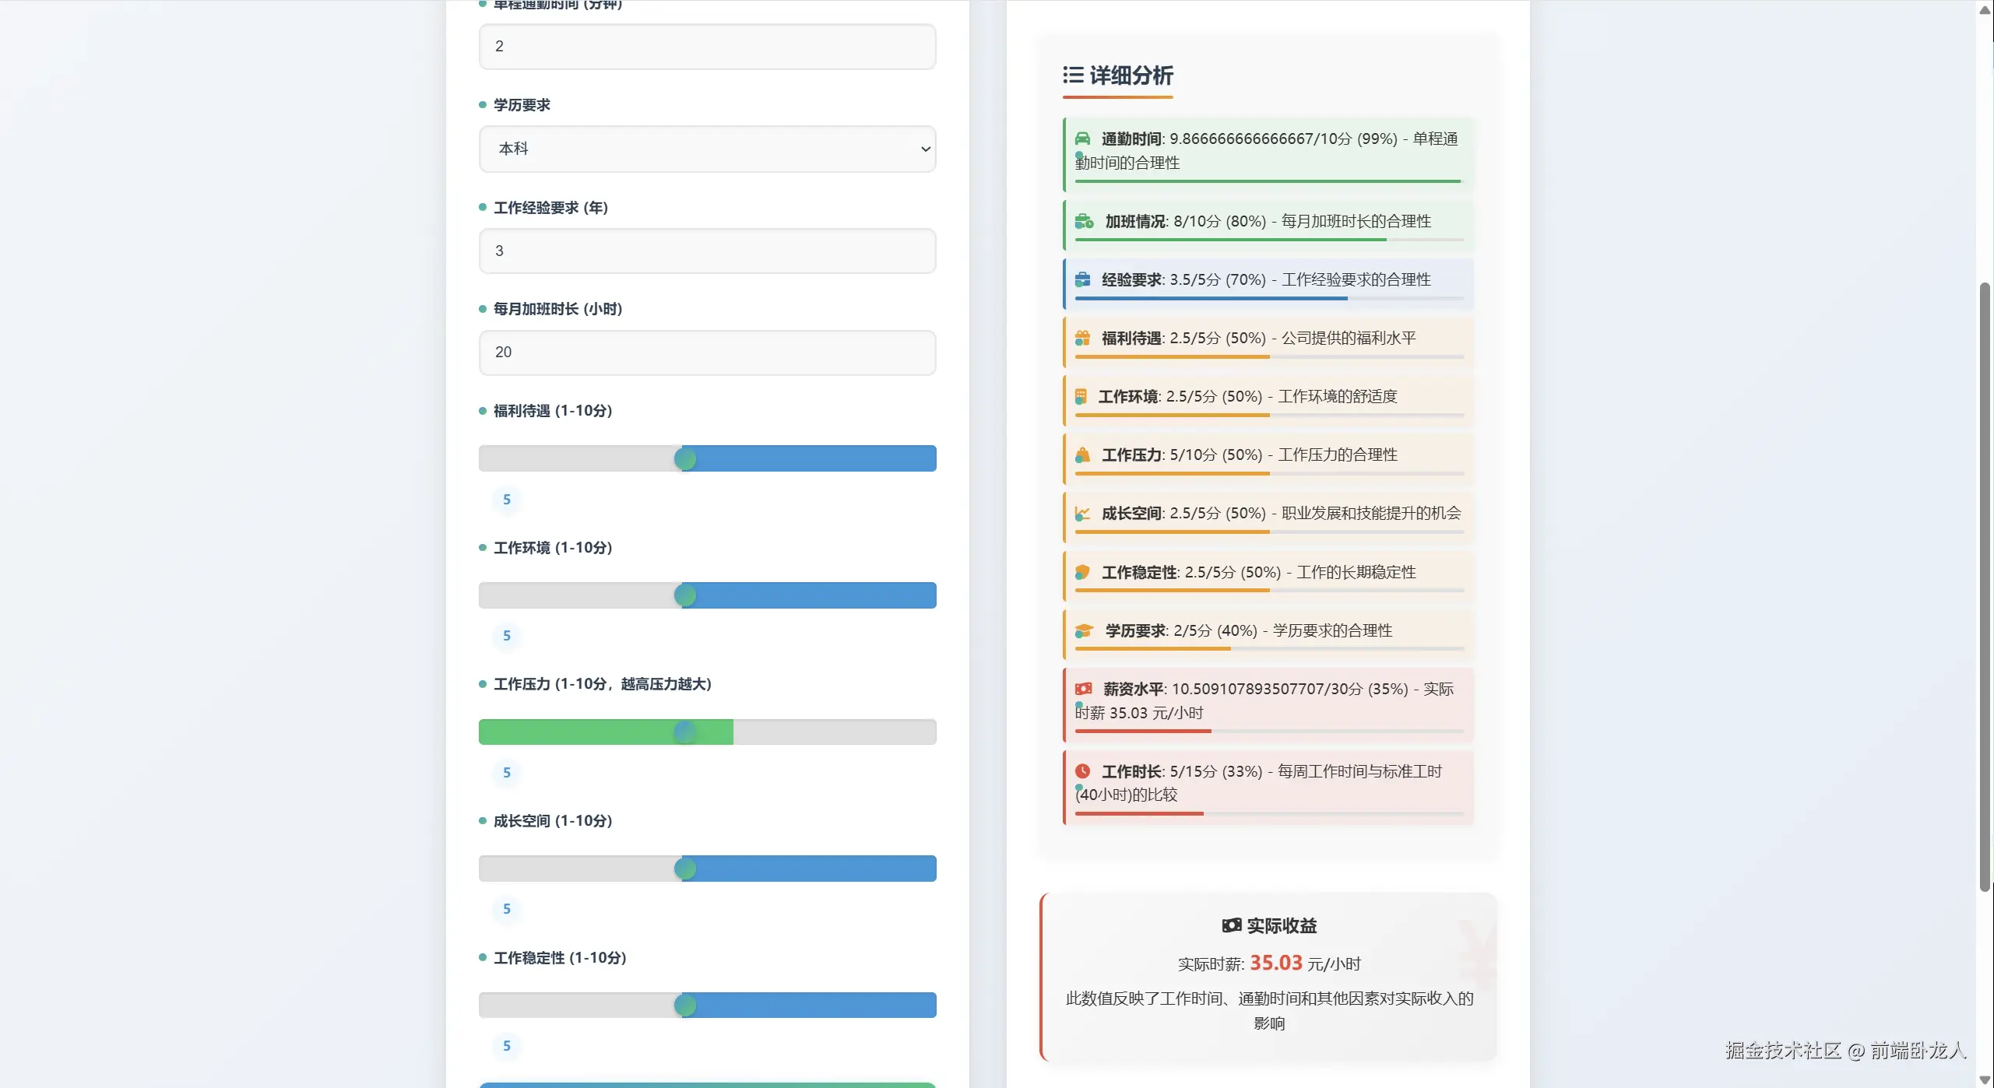The image size is (1994, 1088).
Task: Click the money icon beside 薪资水平
Action: [1083, 689]
